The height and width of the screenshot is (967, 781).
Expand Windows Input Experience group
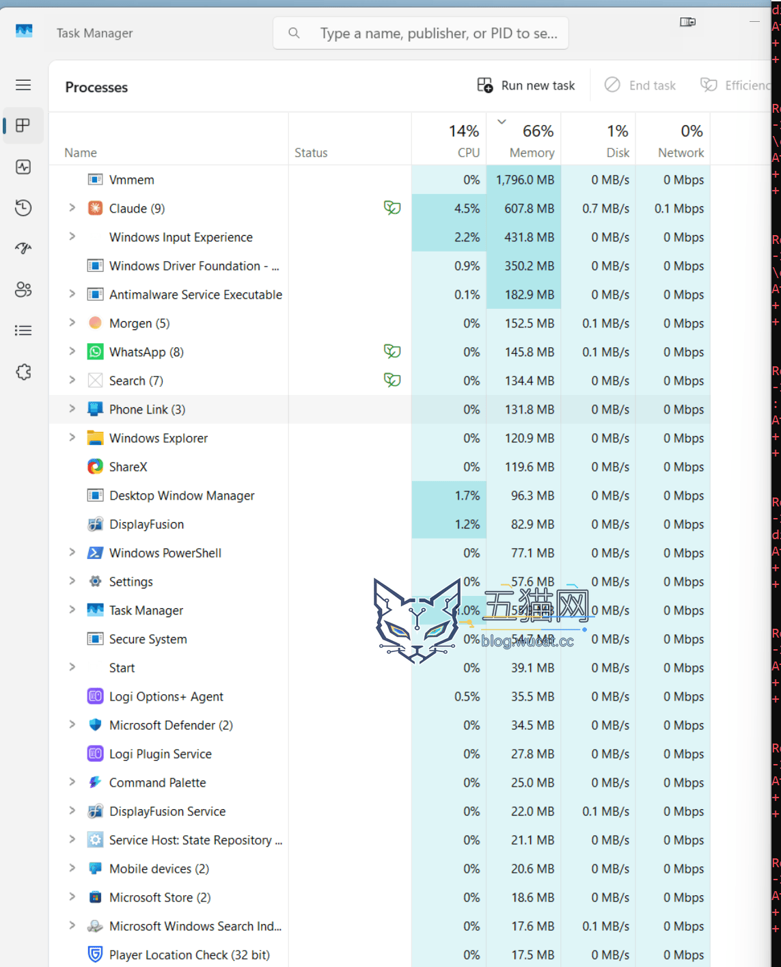point(72,236)
